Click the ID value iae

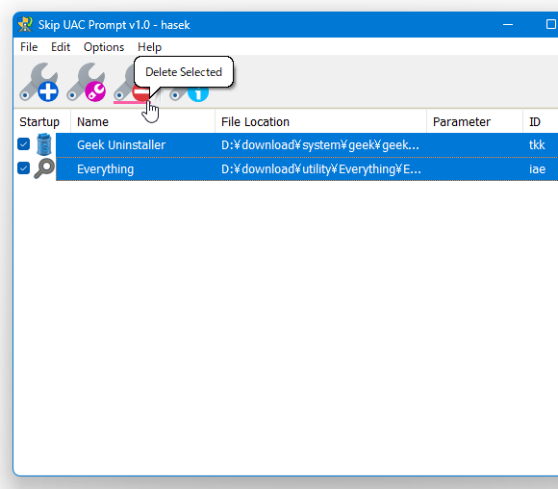pos(537,168)
